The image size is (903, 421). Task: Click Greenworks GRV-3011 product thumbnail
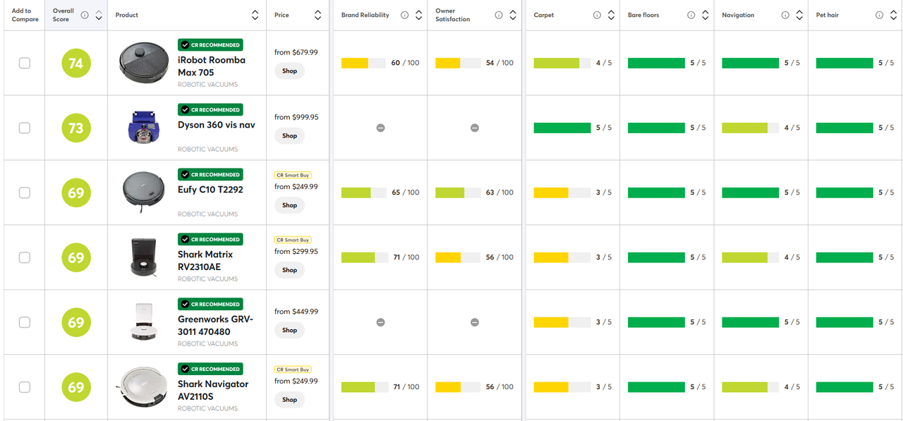tap(144, 322)
